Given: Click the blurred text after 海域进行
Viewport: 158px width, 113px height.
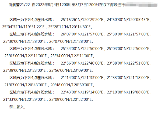Looking at the screenshot, I should pos(141,5).
